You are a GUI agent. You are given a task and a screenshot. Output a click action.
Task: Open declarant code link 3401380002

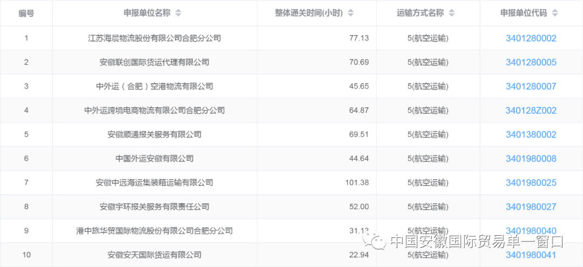[x=531, y=134]
